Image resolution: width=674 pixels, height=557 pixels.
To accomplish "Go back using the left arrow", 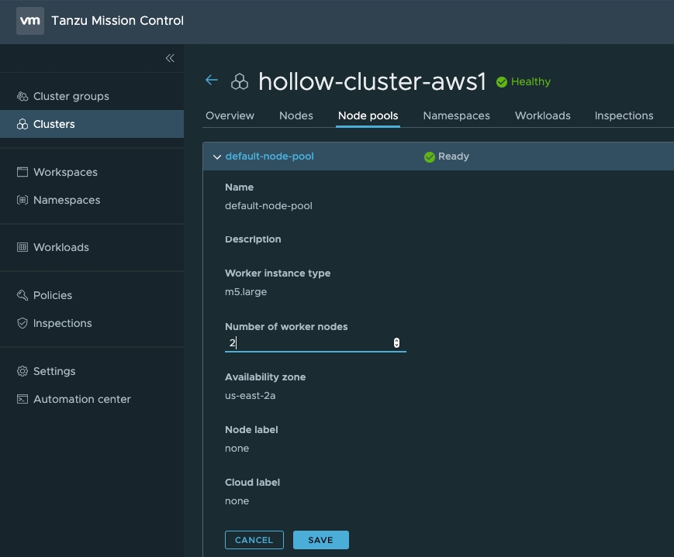I will (x=212, y=81).
